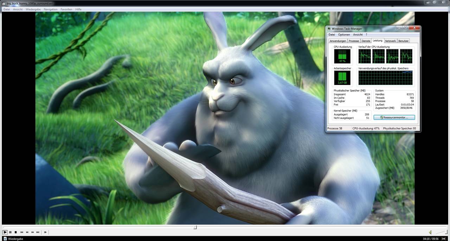Click the CPU-Auslastung 47 % gauge
The image size is (450, 241).
342,56
